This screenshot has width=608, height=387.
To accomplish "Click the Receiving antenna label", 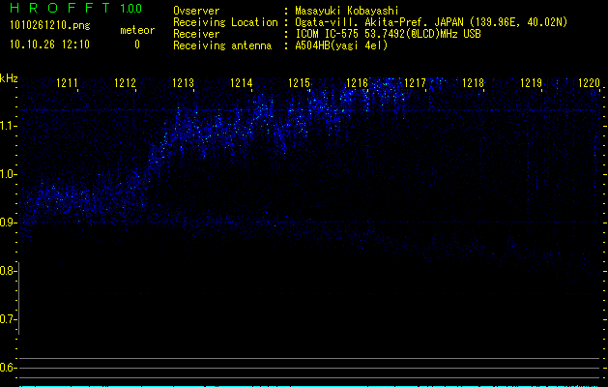I will (x=222, y=45).
